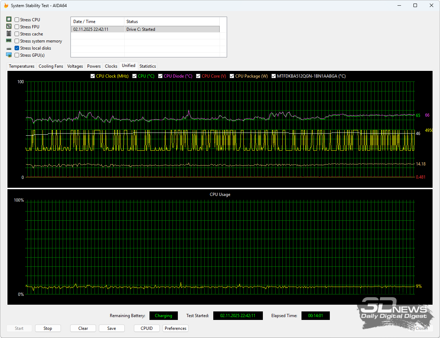Viewport: 440px width, 338px height.
Task: Click the disk drive icon beside Stress local disks
Action: pyautogui.click(x=9, y=48)
